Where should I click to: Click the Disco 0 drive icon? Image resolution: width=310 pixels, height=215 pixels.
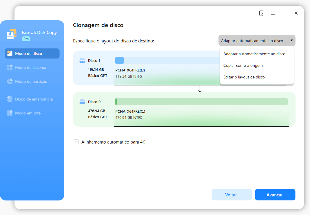[x=82, y=102]
